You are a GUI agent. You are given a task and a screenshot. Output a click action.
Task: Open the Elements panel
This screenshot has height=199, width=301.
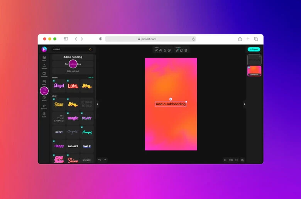click(44, 107)
